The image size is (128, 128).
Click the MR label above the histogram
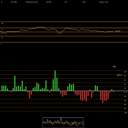coord(114,67)
